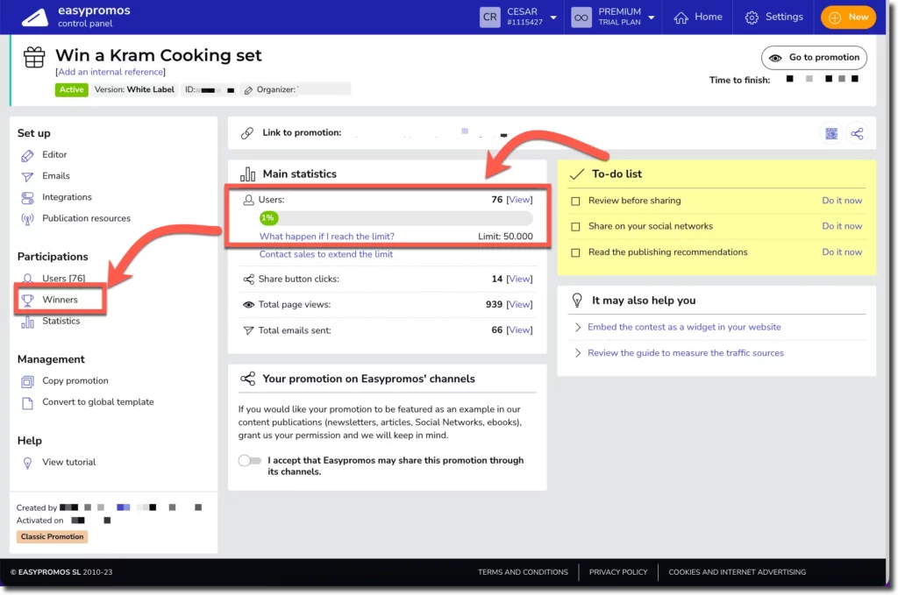898x595 pixels.
Task: Click What happen if I reach the limit
Action: click(326, 237)
